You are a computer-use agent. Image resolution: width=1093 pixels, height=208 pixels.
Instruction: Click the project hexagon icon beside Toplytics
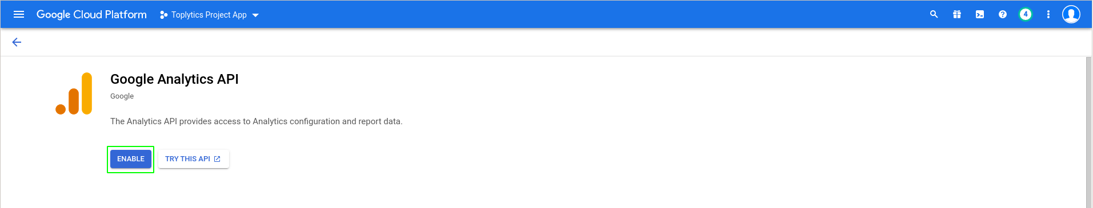164,15
